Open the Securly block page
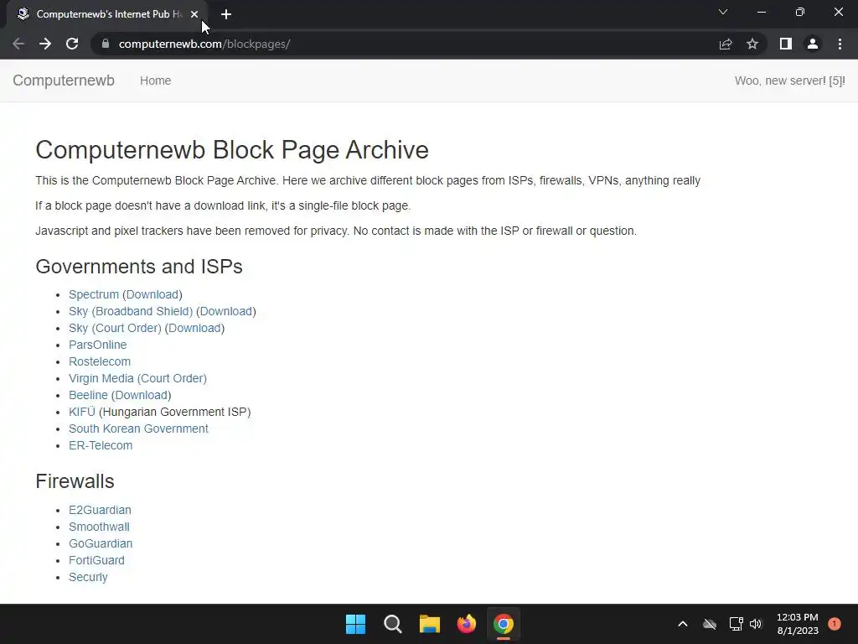Viewport: 858px width, 644px height. tap(88, 577)
